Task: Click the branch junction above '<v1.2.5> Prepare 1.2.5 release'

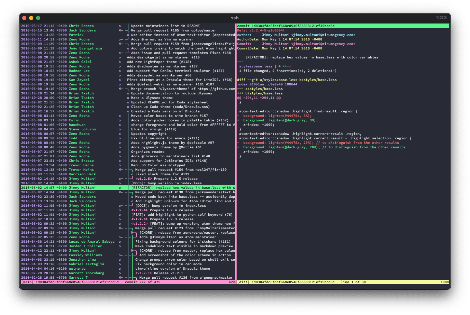Action: point(132,178)
